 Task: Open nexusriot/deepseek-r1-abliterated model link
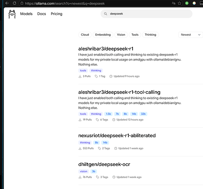(117, 136)
